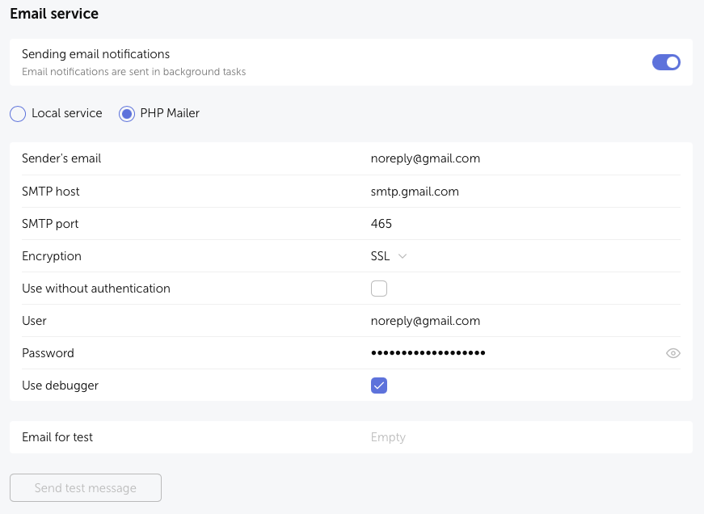The height and width of the screenshot is (514, 704).
Task: Change encryption by clicking SSL selector
Action: click(x=380, y=256)
